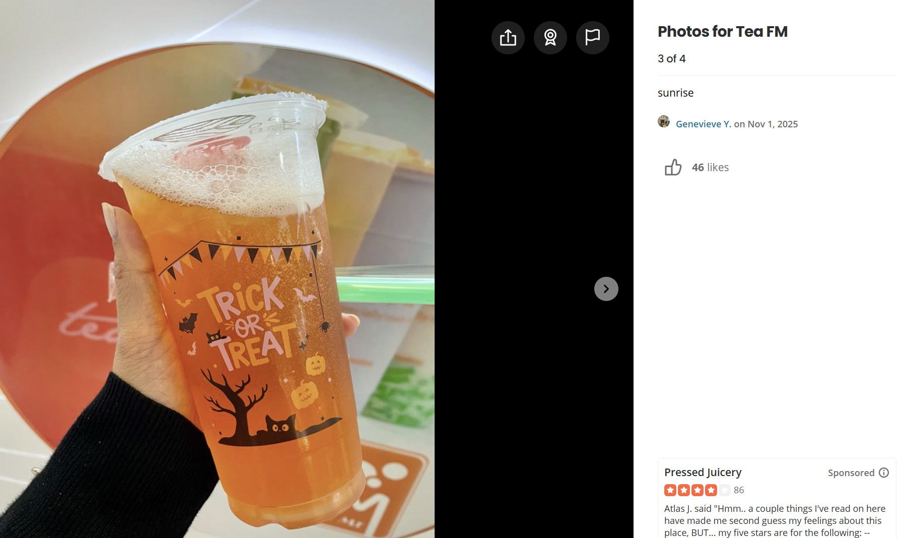907x538 pixels.
Task: Click the 46 likes count
Action: coord(710,167)
